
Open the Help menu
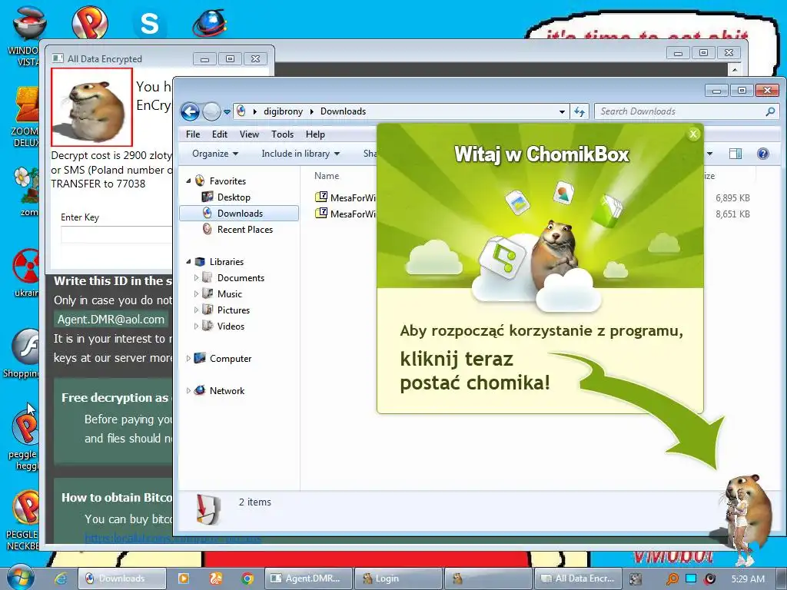315,134
